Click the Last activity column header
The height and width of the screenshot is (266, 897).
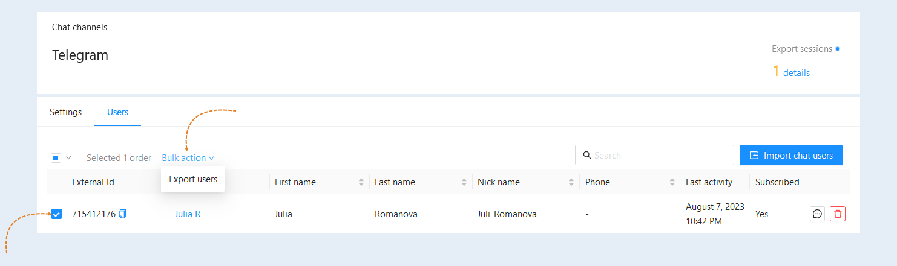(x=709, y=182)
